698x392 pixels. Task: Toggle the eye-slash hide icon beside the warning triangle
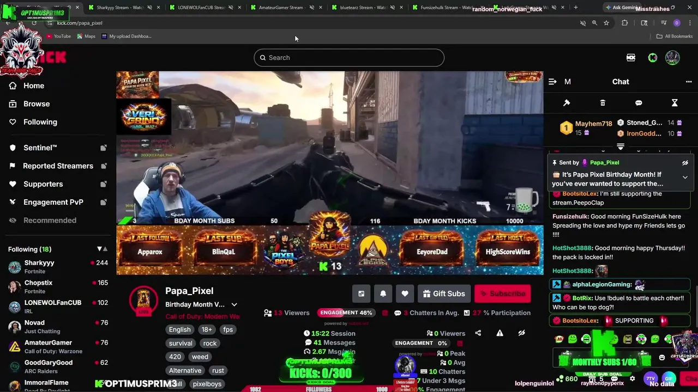point(521,333)
